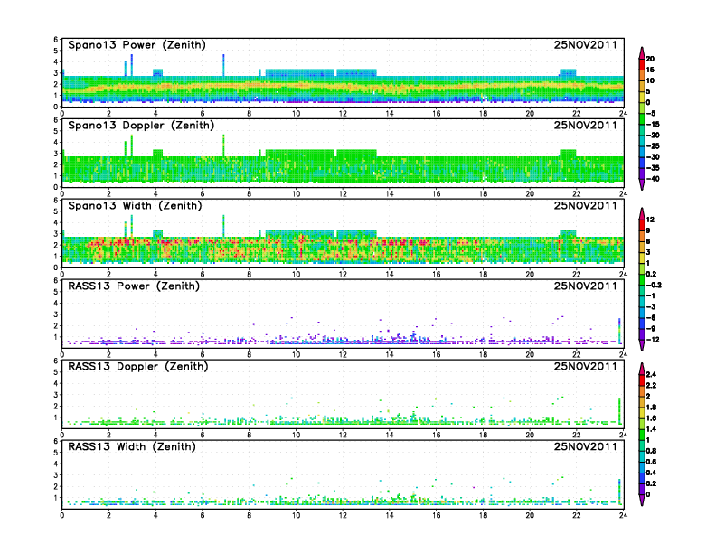The image size is (716, 553).
Task: Click the "2.2" colorbar label
Action: (651, 386)
